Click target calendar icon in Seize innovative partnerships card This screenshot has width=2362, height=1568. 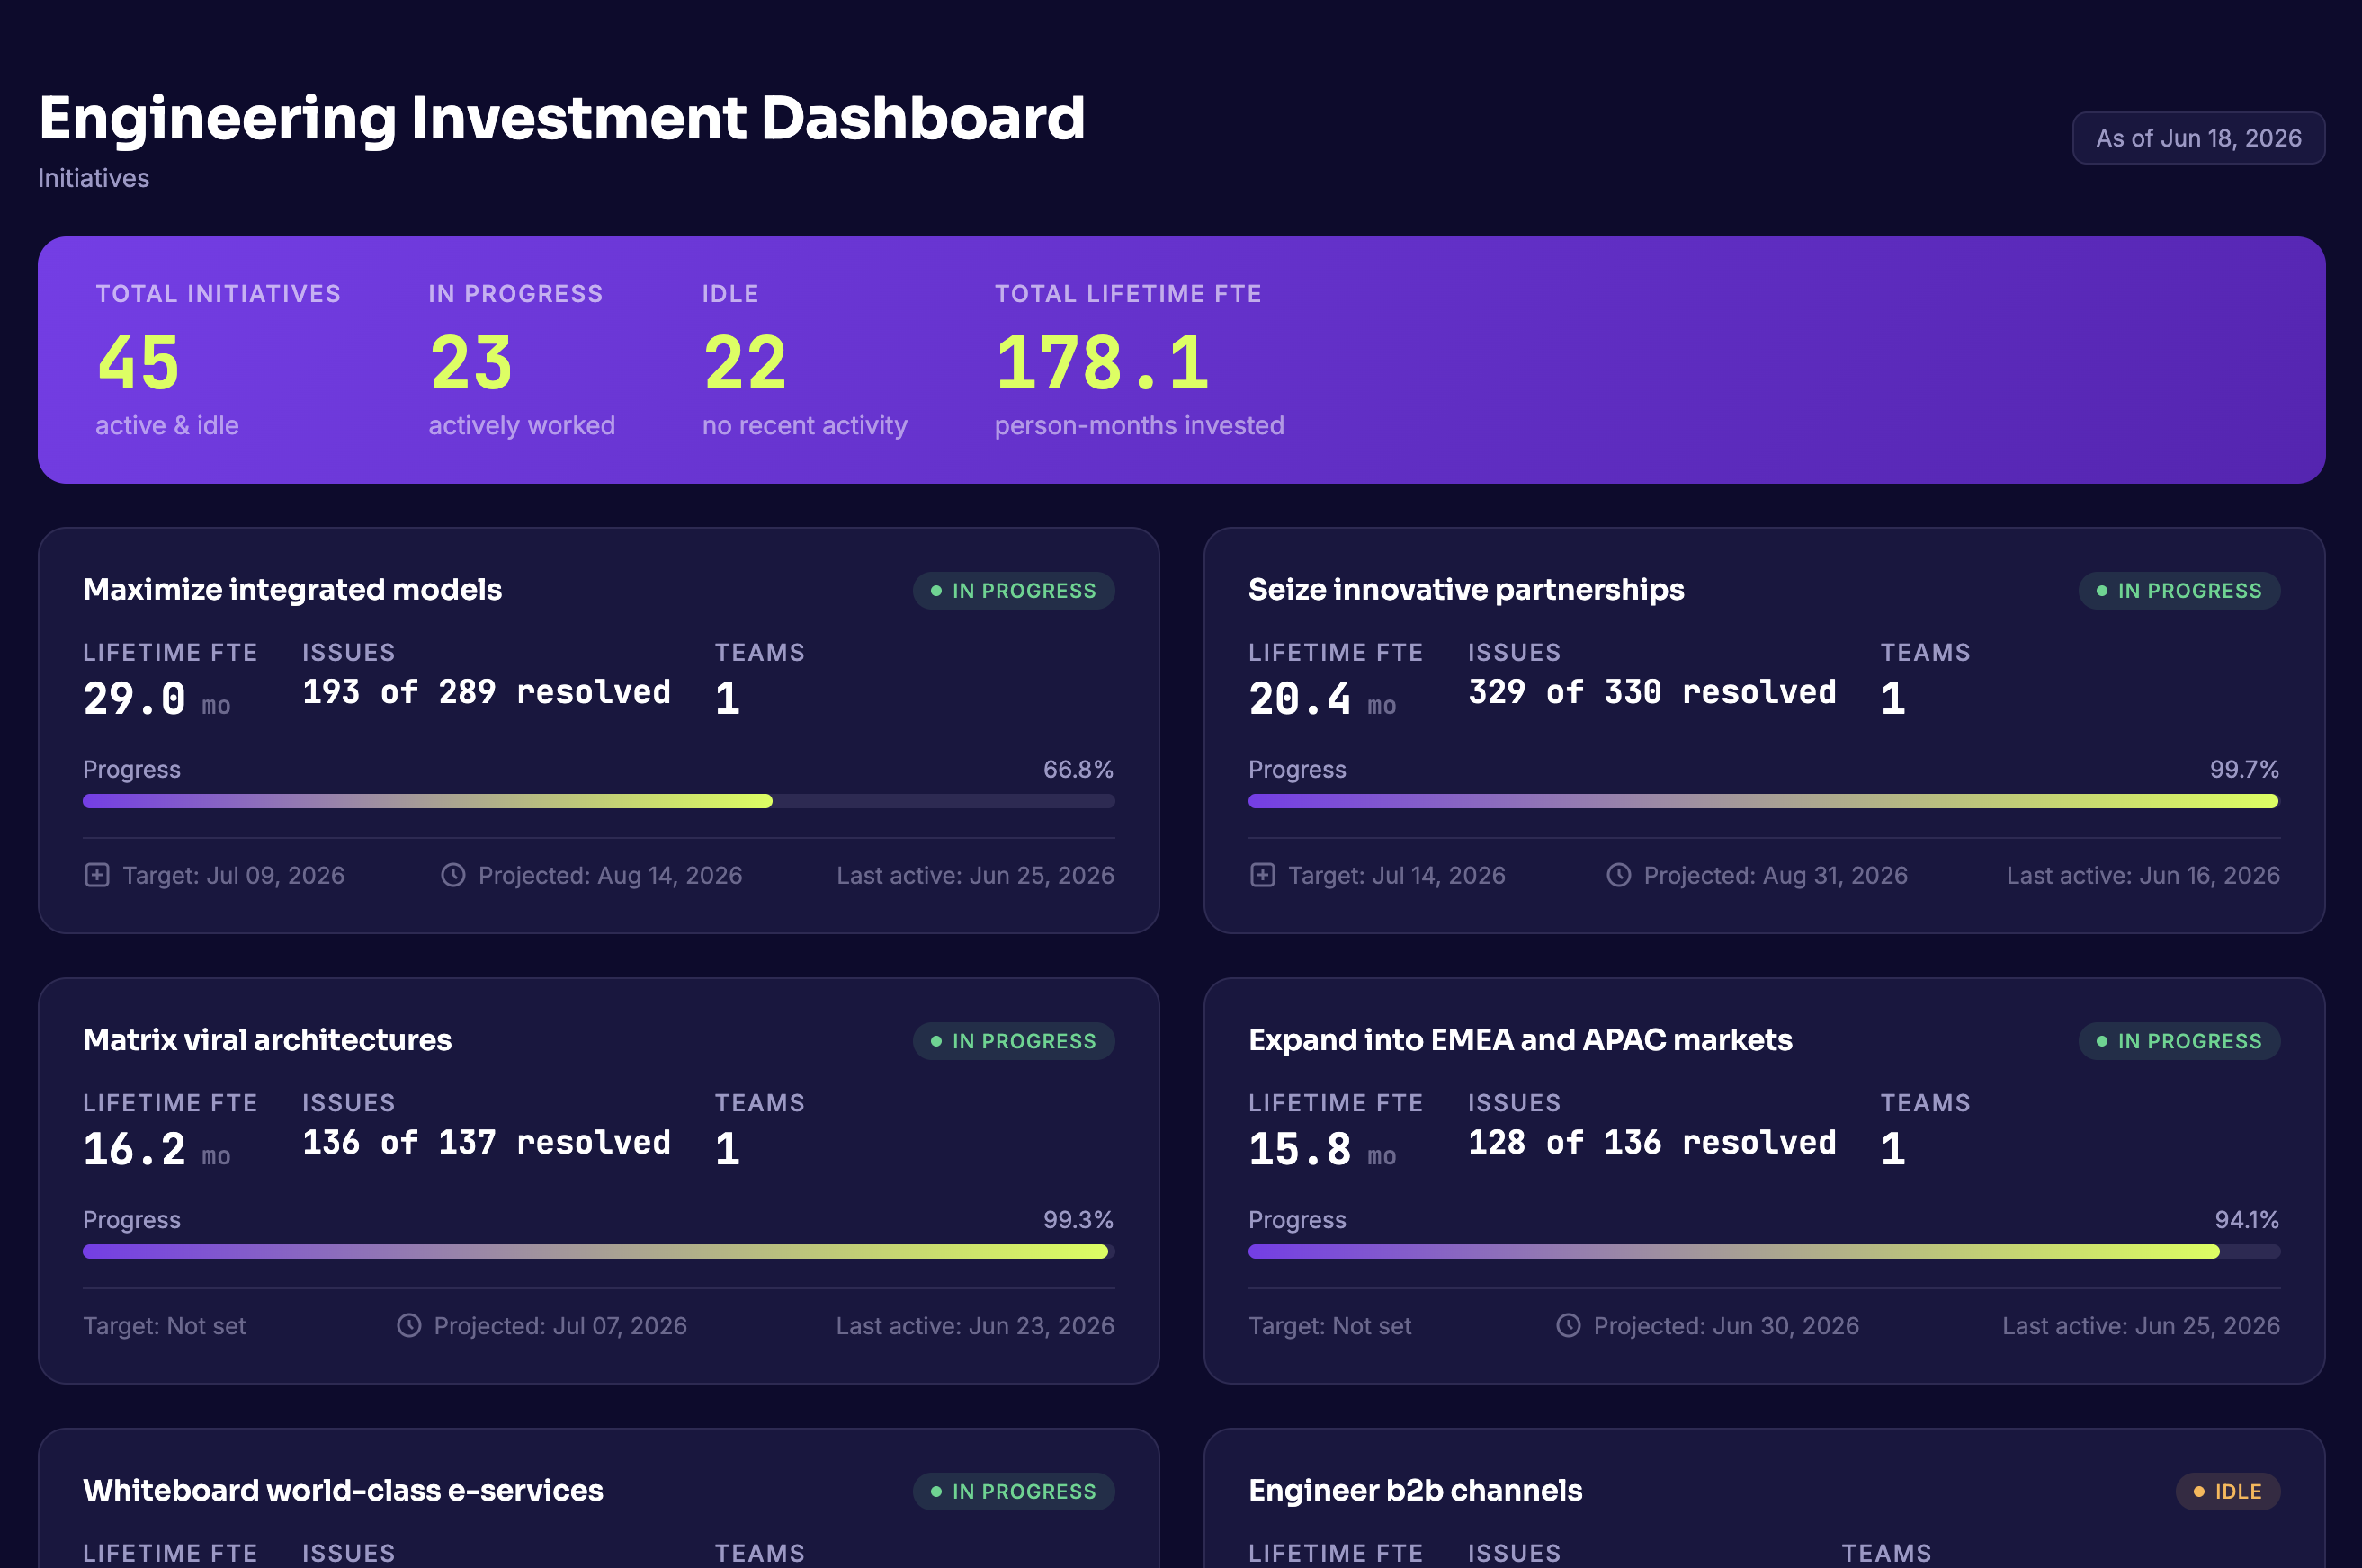(x=1263, y=875)
